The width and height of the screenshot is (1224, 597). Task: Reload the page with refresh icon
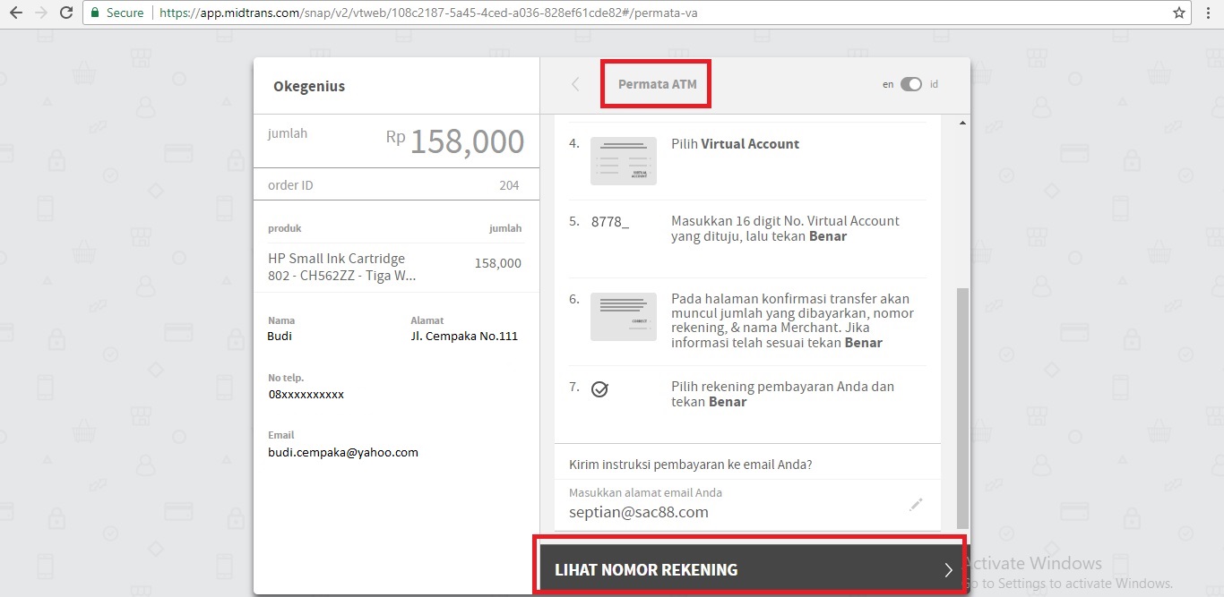(x=66, y=13)
